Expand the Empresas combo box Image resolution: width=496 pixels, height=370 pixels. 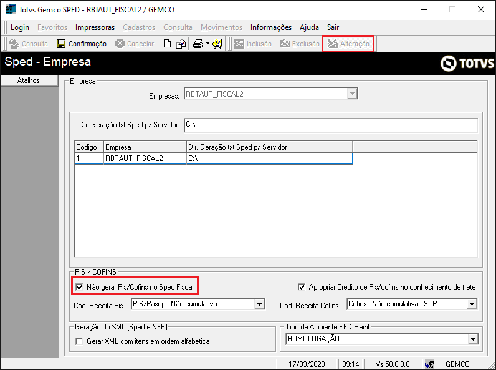352,94
